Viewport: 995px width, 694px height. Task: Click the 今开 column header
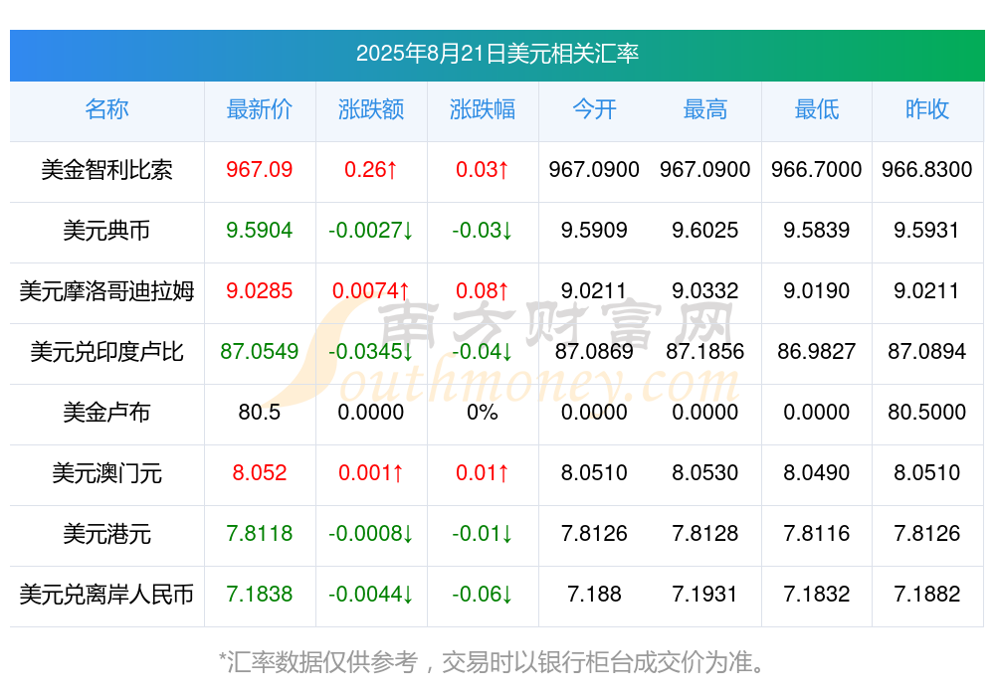click(594, 109)
